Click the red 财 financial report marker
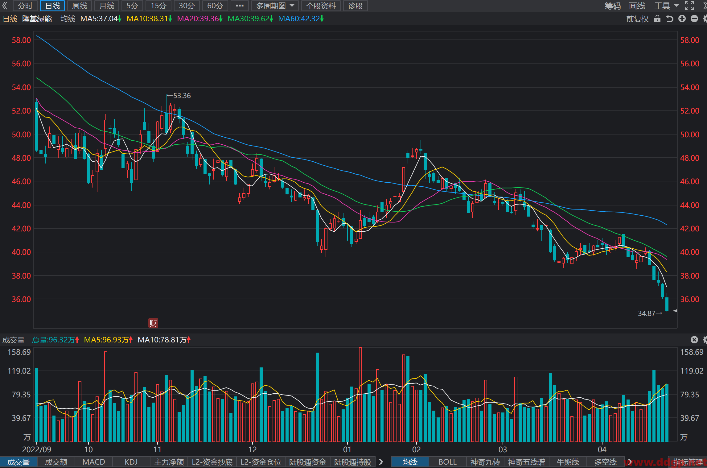This screenshot has width=707, height=468. click(x=153, y=323)
